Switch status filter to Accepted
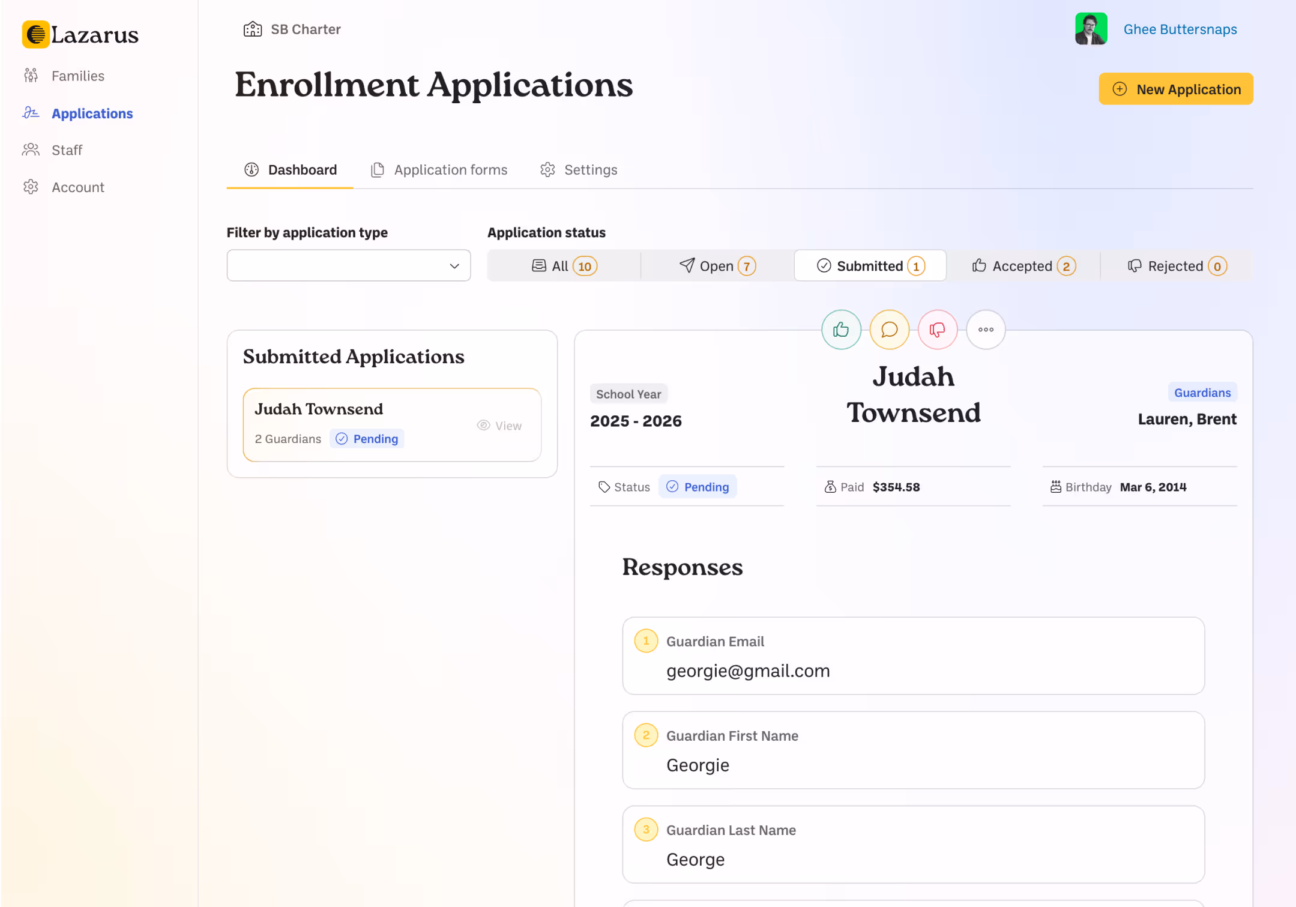Screen dimensions: 1296x907 1022,265
